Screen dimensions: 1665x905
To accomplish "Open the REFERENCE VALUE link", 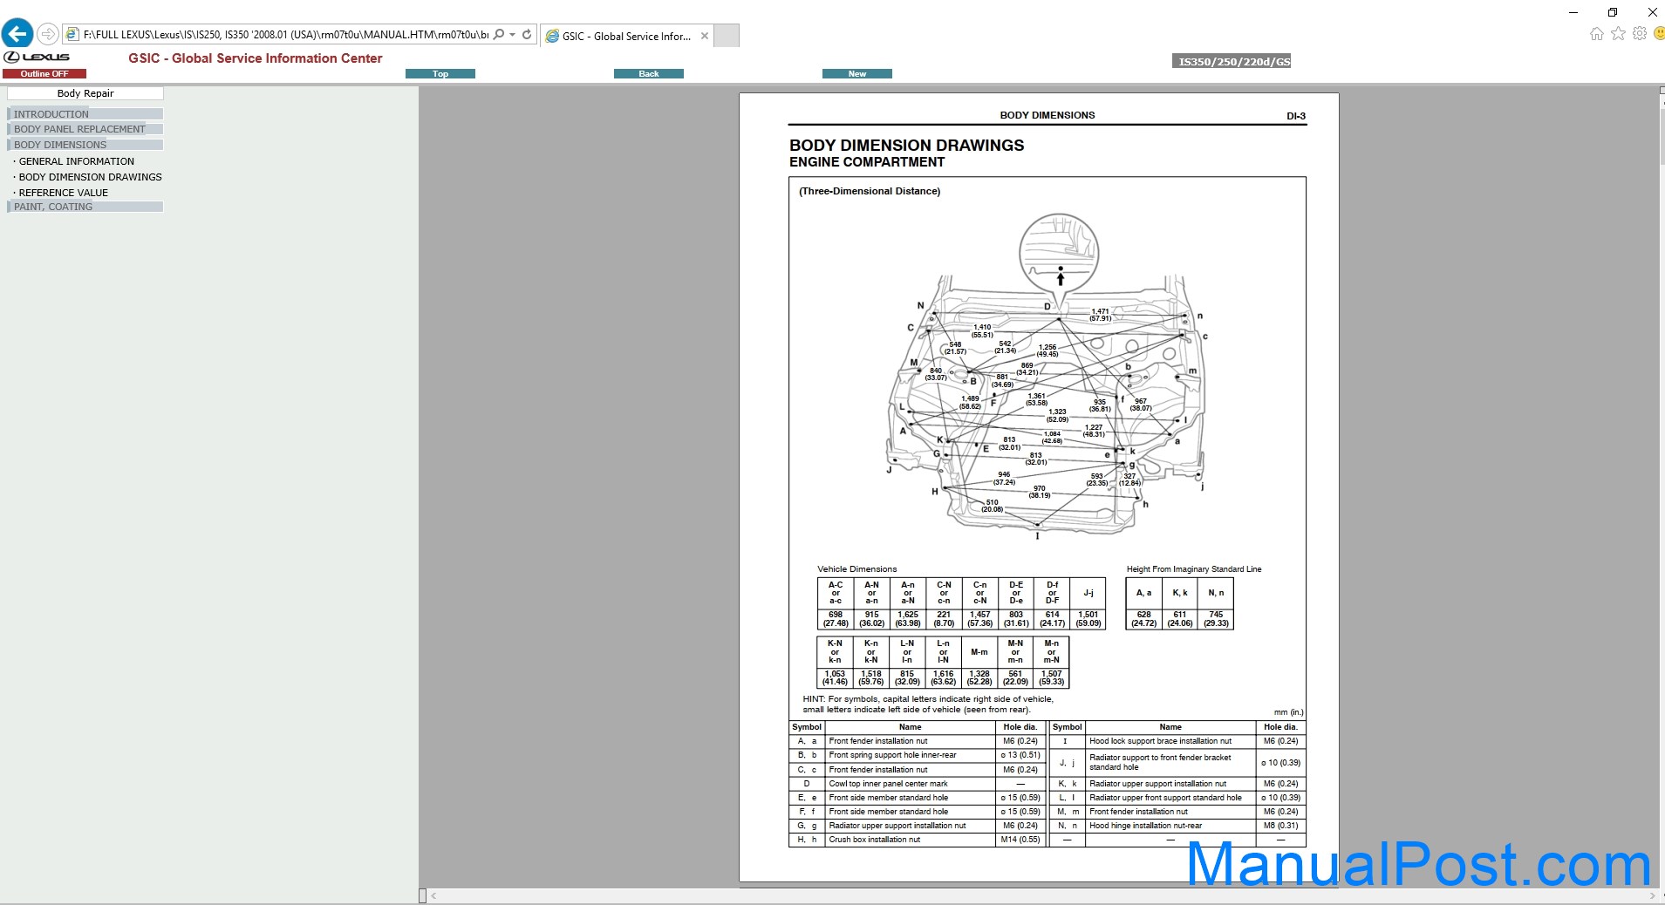I will click(64, 193).
